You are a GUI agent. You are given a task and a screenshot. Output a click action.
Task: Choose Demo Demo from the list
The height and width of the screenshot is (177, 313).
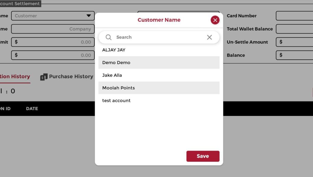click(116, 63)
